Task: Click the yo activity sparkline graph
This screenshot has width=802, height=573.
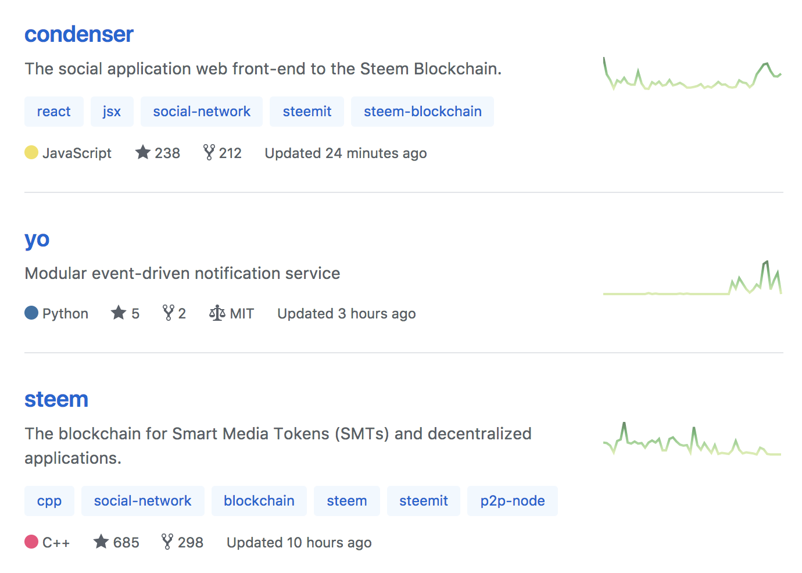Action: (692, 278)
